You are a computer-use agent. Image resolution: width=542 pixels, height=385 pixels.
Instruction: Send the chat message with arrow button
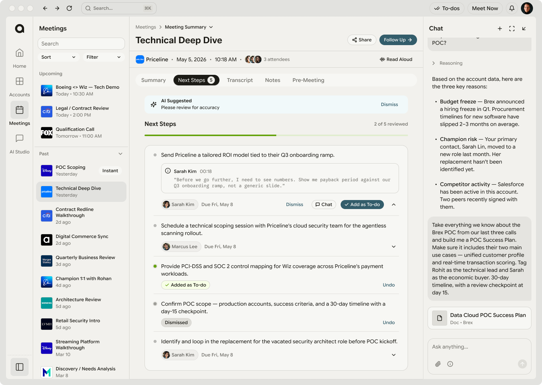[522, 364]
